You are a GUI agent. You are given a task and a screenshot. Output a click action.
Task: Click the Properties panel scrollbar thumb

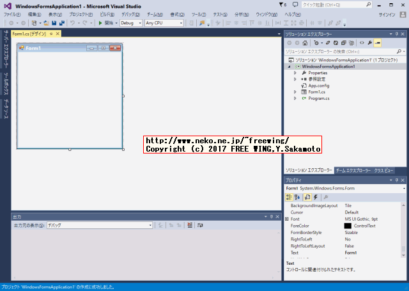tap(403, 249)
